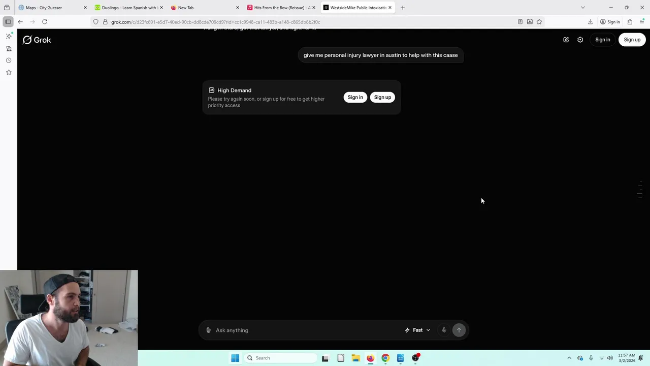Open the Firefox hamburger application menu

coord(642,22)
